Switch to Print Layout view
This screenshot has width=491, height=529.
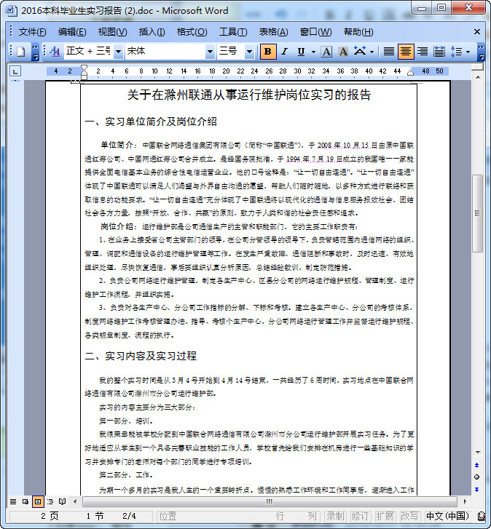click(38, 501)
